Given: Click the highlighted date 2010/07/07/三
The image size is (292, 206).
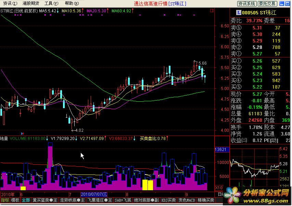Looking at the screenshot, I should point(94,194).
